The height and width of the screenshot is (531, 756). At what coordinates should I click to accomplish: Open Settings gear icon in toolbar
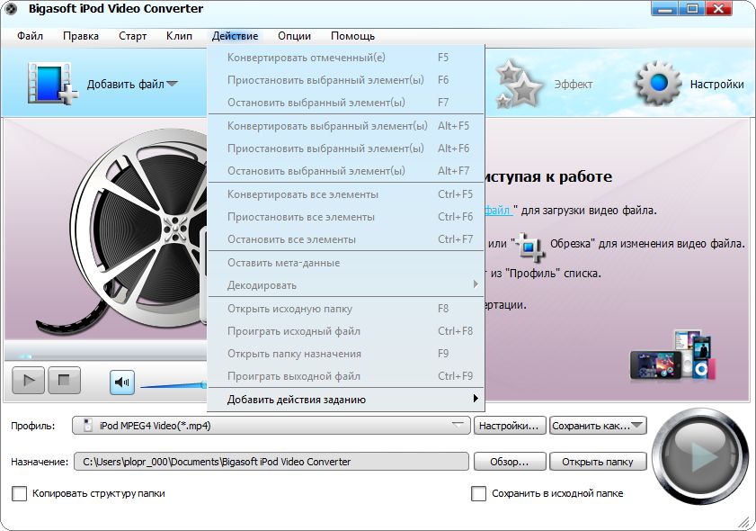[x=658, y=84]
